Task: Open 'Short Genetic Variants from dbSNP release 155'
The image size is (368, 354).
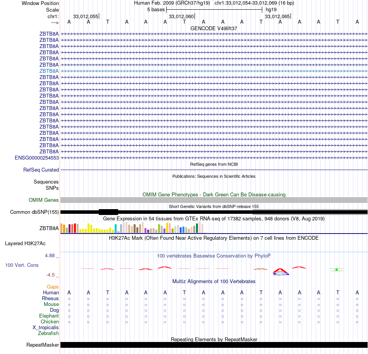Action: tap(214, 206)
